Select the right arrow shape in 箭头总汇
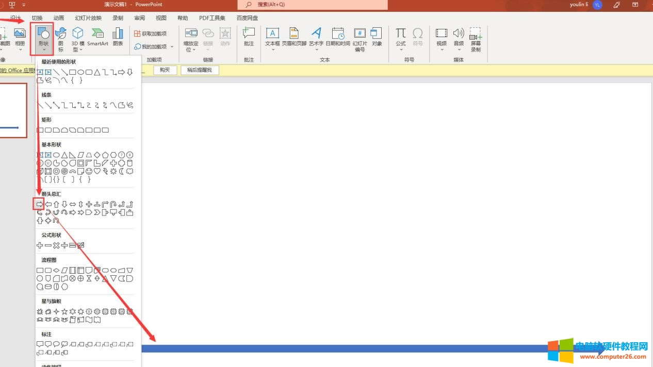The width and height of the screenshot is (653, 367). click(x=39, y=204)
